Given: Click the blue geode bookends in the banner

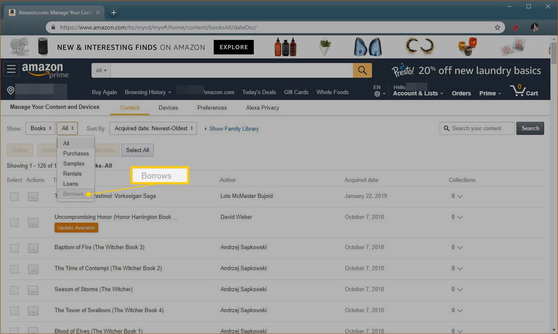Looking at the screenshot, I should pyautogui.click(x=367, y=47).
